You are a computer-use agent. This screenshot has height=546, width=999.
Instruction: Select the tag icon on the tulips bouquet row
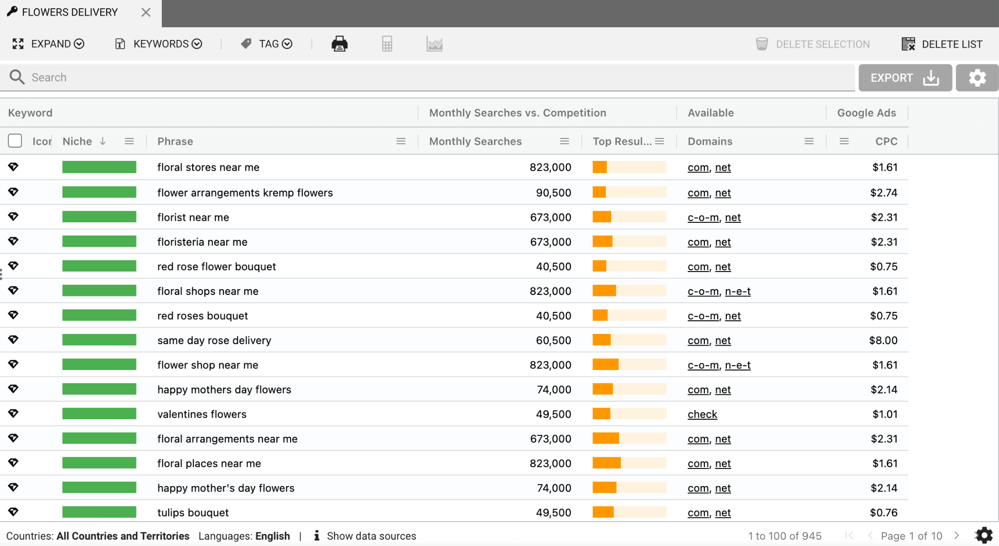[x=14, y=512]
